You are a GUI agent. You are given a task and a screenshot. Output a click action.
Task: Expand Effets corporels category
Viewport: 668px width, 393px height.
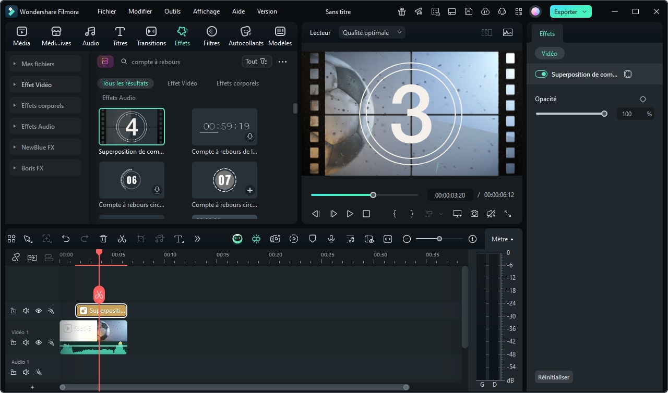pos(46,105)
